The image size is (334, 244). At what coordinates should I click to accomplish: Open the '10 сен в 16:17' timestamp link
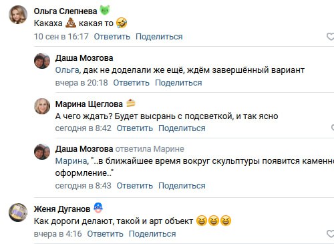(x=61, y=37)
